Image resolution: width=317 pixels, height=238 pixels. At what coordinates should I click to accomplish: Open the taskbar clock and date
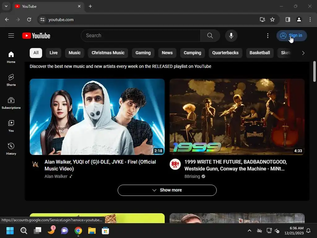294,231
